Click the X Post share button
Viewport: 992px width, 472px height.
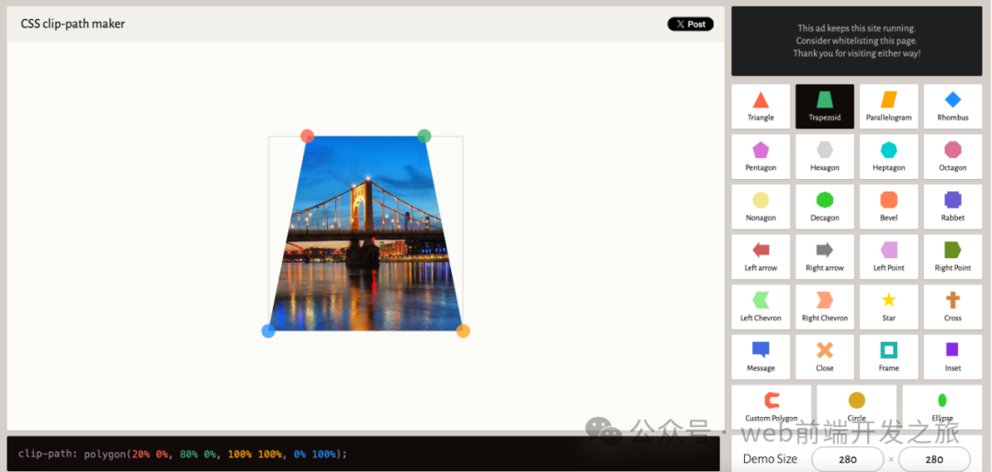tap(690, 24)
